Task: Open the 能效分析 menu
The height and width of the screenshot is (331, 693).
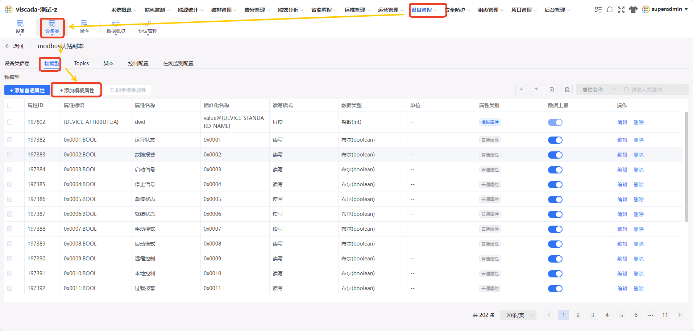Action: tap(291, 10)
